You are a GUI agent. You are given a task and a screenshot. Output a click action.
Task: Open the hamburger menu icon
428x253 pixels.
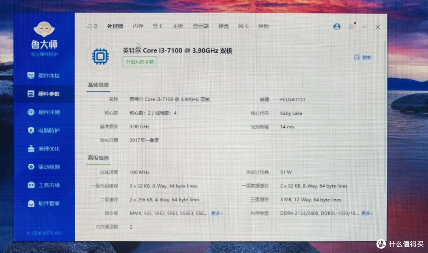point(351,27)
